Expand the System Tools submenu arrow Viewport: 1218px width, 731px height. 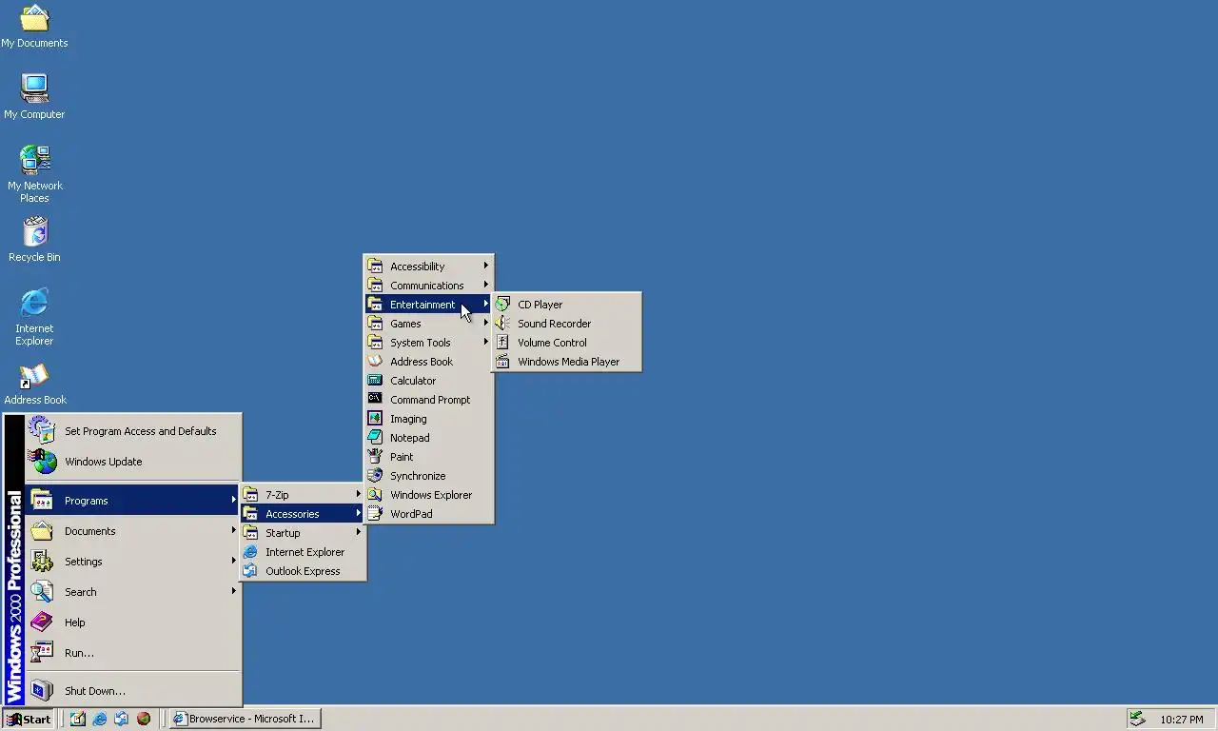pyautogui.click(x=485, y=342)
